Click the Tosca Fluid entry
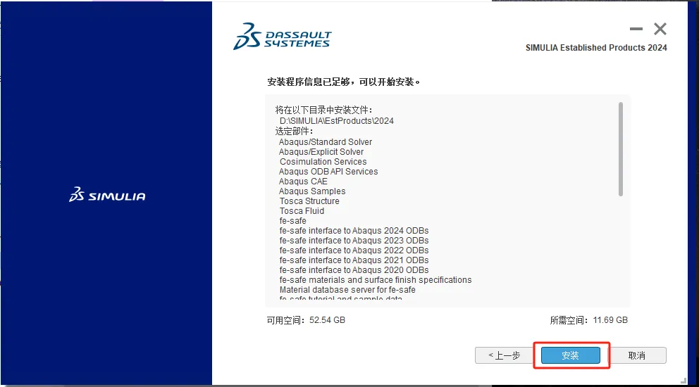The image size is (699, 387). coord(302,210)
